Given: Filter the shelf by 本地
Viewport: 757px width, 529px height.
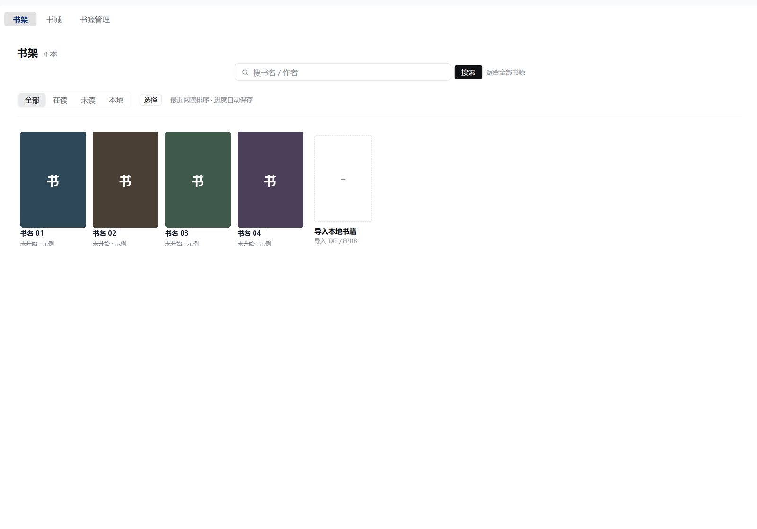Looking at the screenshot, I should click(116, 100).
